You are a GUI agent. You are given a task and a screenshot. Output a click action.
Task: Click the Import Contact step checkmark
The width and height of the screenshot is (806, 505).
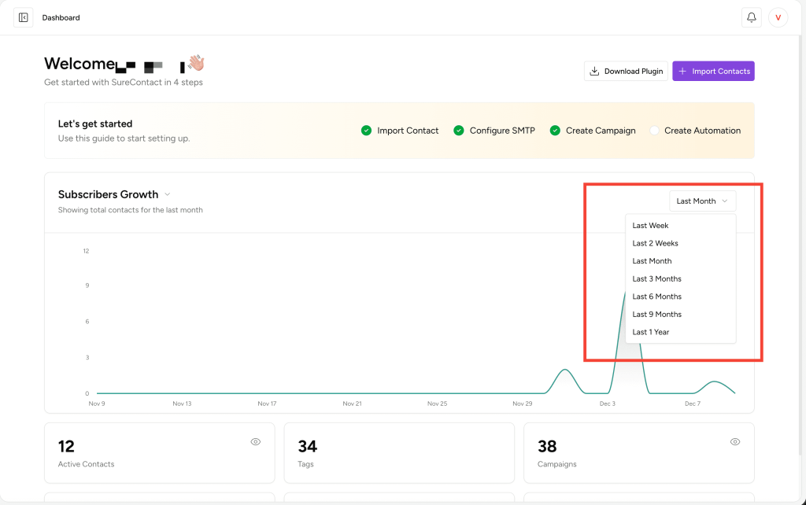pos(366,131)
